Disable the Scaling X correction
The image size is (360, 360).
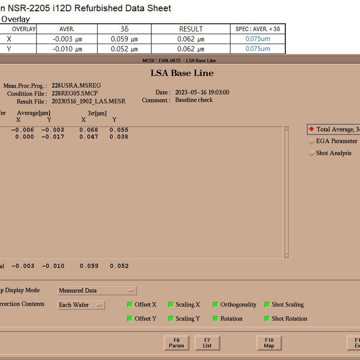pyautogui.click(x=171, y=305)
